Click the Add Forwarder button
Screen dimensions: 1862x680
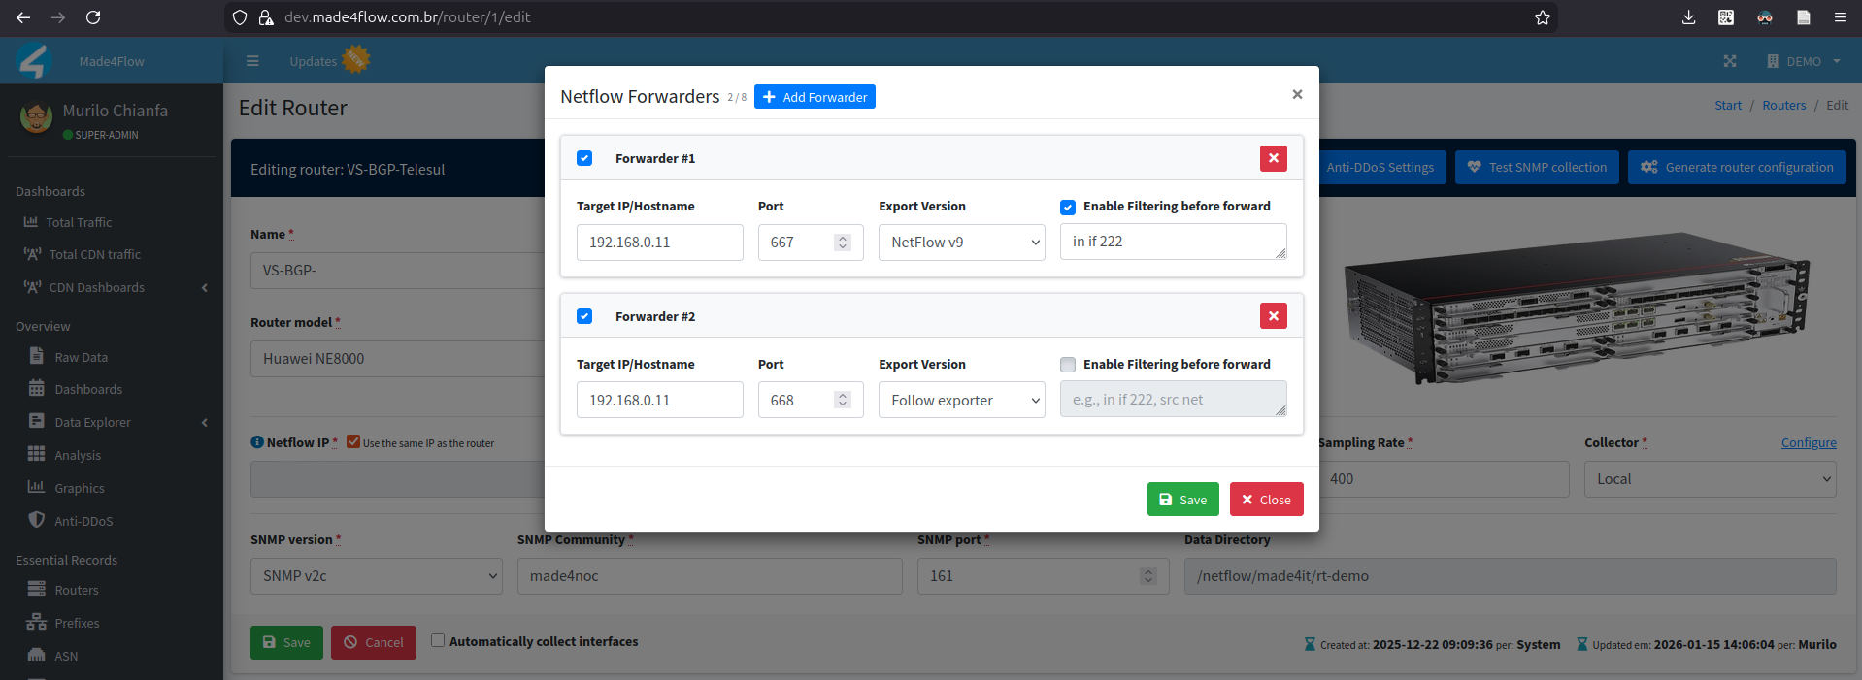click(815, 97)
